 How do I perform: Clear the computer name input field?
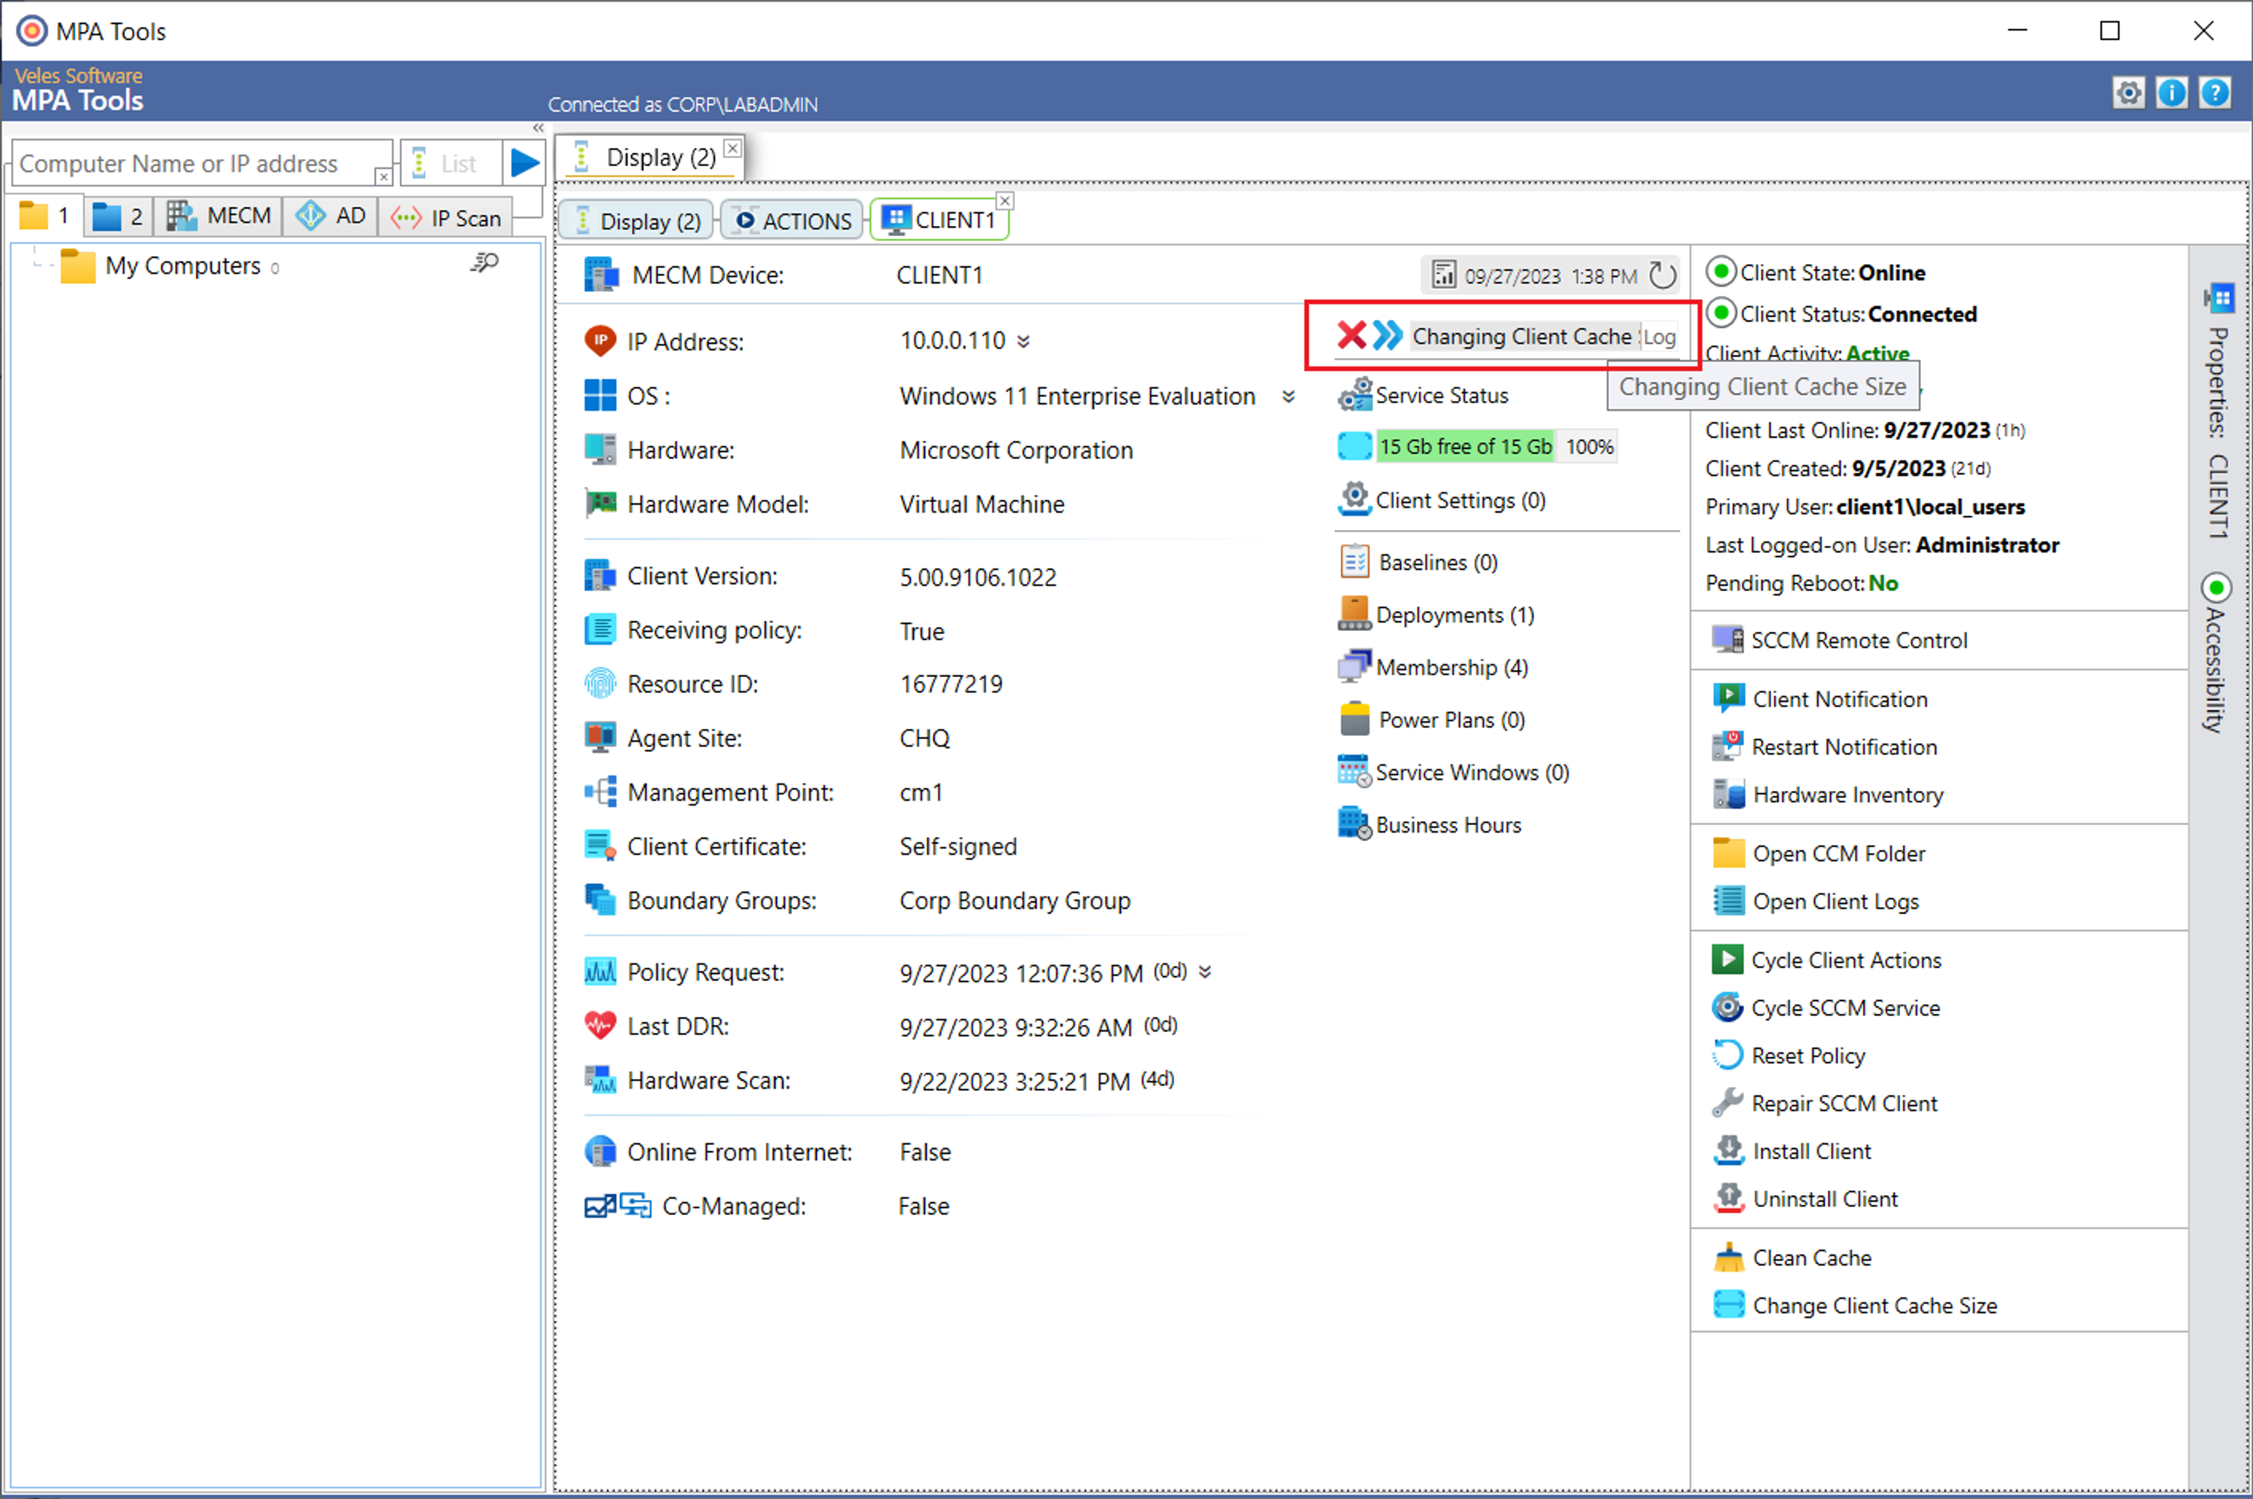383,176
